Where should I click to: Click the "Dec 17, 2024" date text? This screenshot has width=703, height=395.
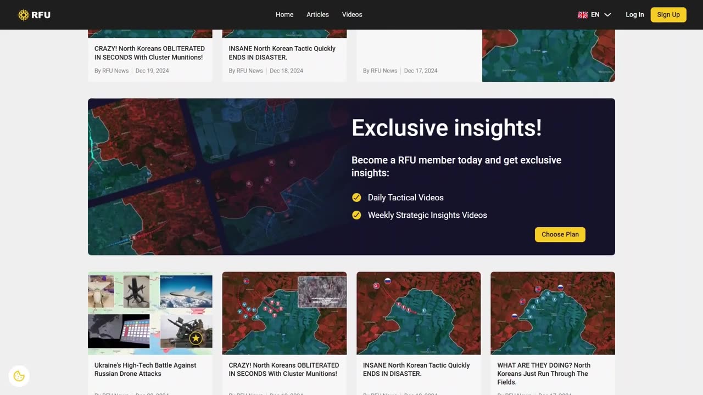421,71
